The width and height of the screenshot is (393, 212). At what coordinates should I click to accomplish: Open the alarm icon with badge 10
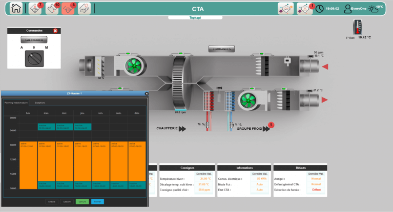[52, 9]
